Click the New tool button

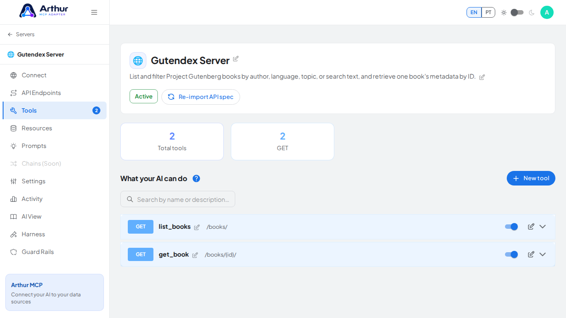(x=531, y=178)
